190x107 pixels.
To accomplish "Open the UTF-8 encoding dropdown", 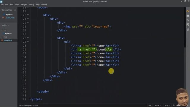I will (158, 105).
